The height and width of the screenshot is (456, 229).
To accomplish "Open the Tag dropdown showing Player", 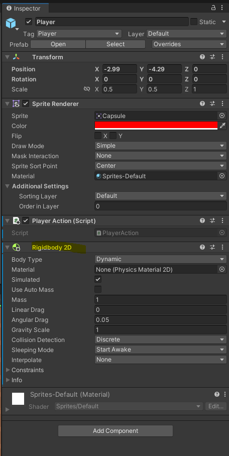I will pos(79,34).
